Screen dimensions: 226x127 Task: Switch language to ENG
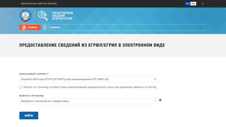pyautogui.click(x=193, y=4)
